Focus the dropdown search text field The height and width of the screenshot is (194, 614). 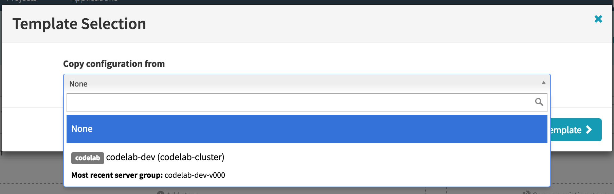click(x=307, y=103)
